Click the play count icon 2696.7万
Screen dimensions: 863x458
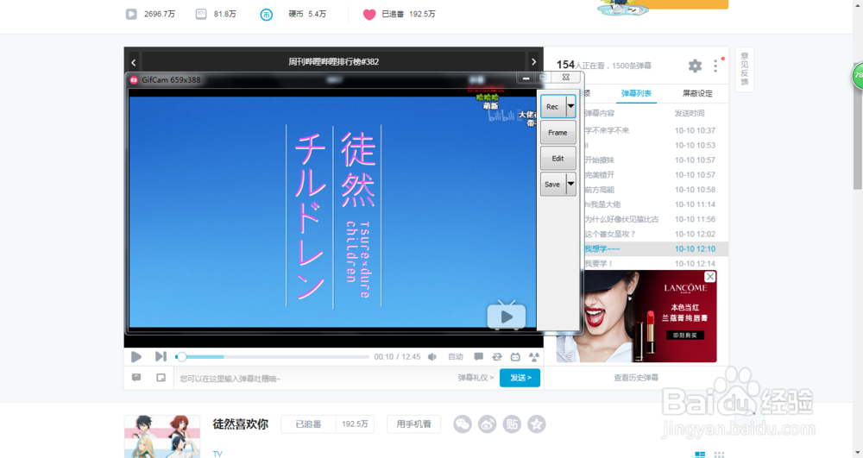click(131, 15)
